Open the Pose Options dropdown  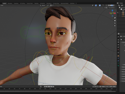(112, 8)
